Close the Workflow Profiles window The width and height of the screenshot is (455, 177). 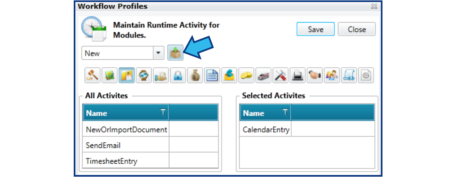click(x=374, y=6)
